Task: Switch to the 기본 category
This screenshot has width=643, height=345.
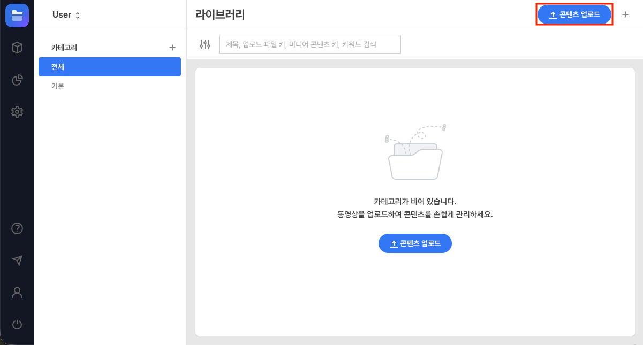Action: (58, 86)
